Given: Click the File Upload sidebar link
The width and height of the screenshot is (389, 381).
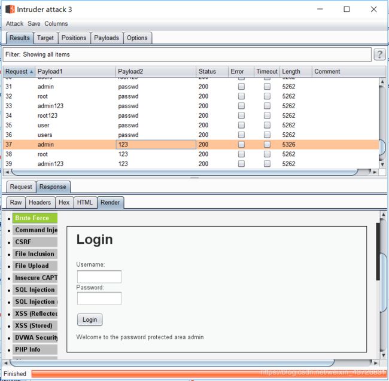Looking at the screenshot, I should tap(32, 266).
